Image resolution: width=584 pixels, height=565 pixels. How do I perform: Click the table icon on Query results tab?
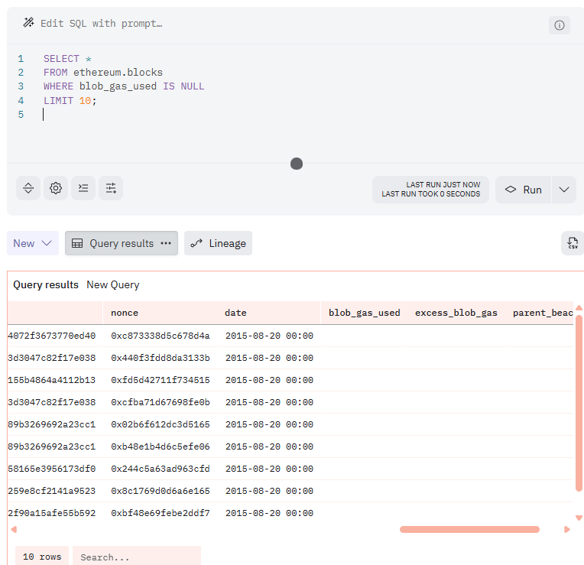pyautogui.click(x=77, y=243)
